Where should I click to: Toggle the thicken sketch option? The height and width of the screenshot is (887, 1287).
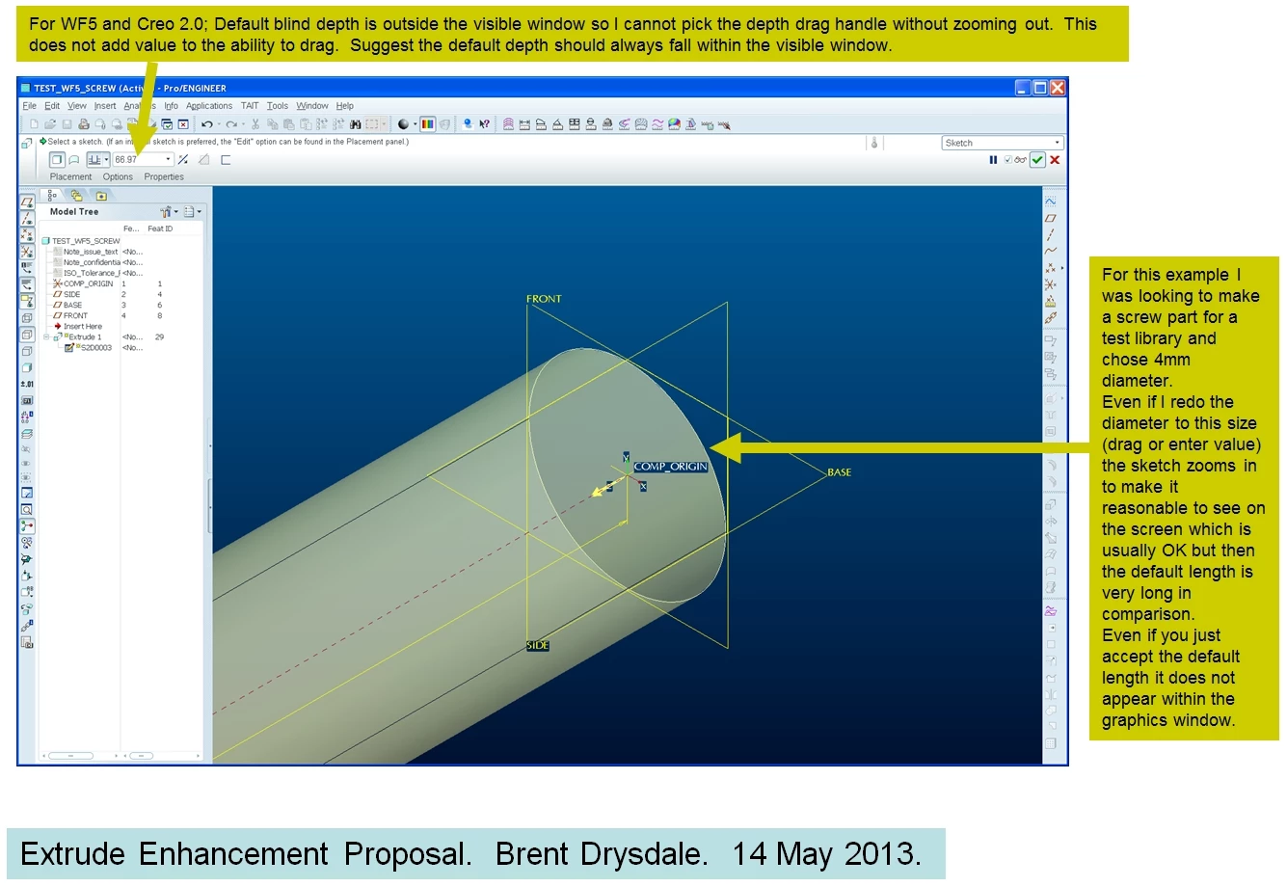[226, 160]
